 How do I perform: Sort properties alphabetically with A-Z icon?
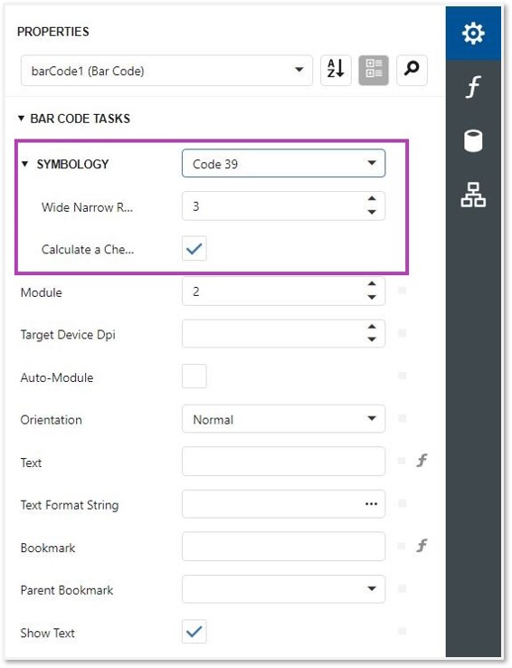(336, 70)
